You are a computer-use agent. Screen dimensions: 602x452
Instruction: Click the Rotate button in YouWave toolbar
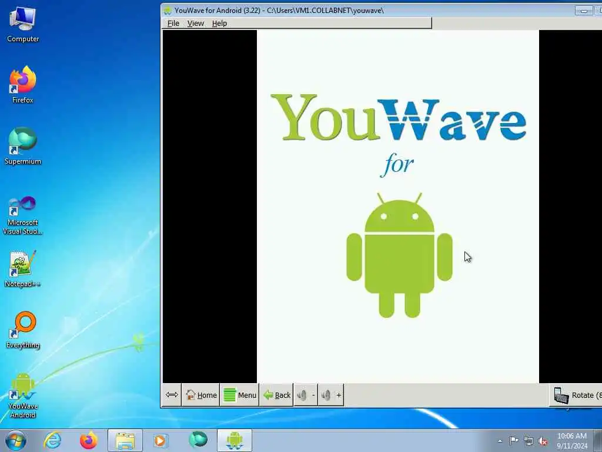click(x=577, y=395)
